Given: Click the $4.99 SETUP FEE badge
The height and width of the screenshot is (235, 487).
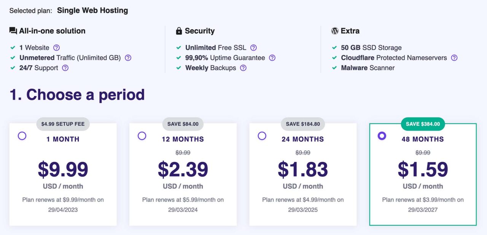Looking at the screenshot, I should [x=63, y=124].
